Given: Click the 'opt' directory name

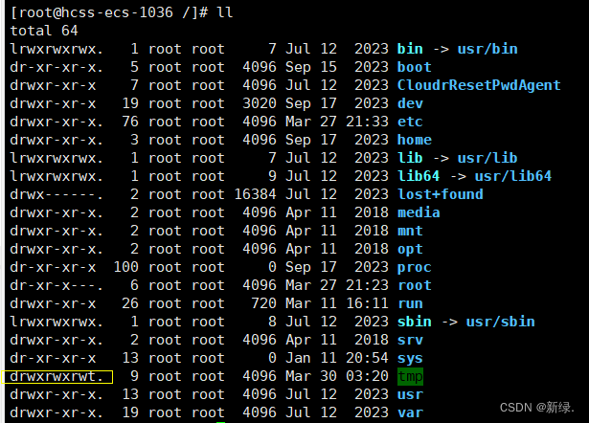Looking at the screenshot, I should [x=410, y=249].
